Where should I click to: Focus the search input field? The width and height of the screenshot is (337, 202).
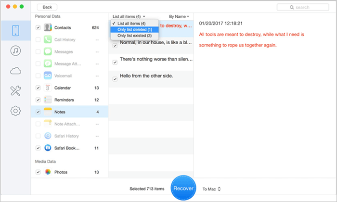click(303, 7)
